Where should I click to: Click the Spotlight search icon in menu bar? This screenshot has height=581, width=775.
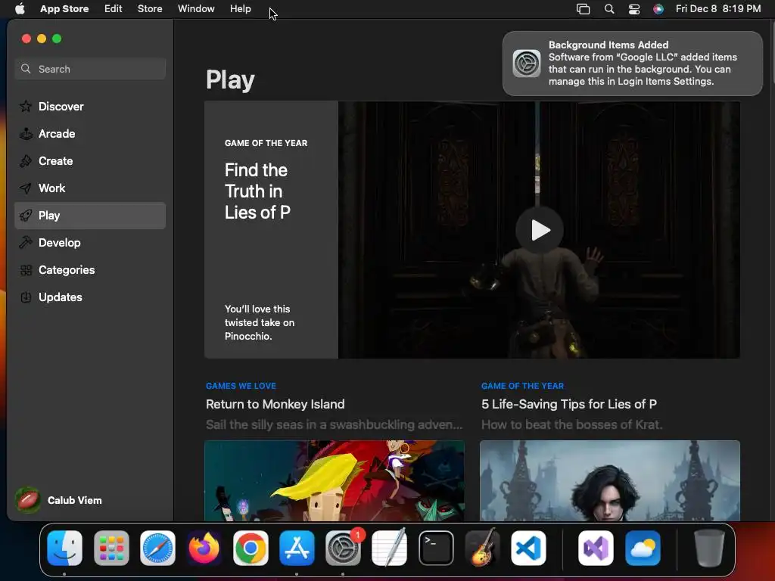click(609, 9)
